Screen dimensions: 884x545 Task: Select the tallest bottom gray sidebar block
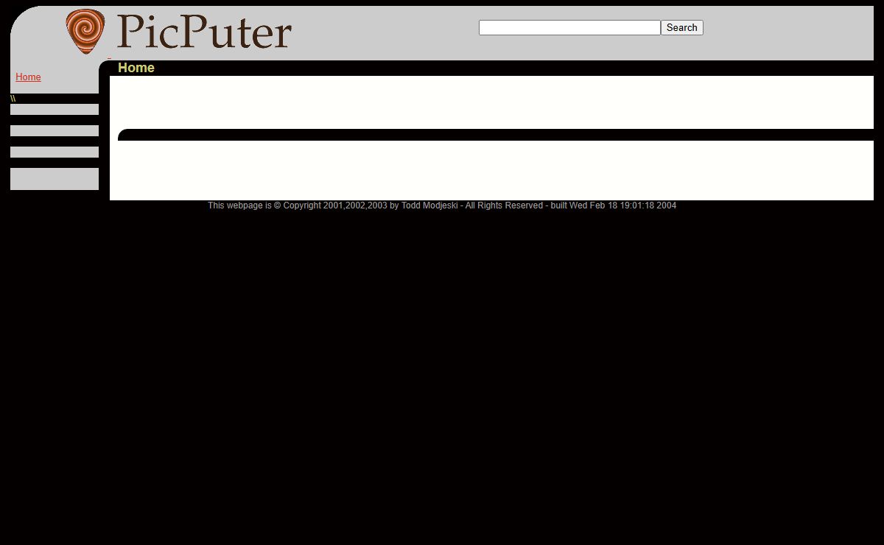(x=54, y=179)
